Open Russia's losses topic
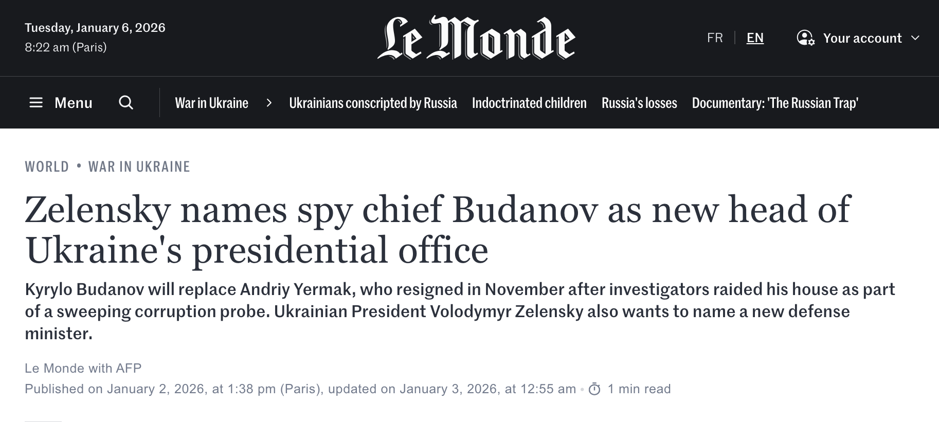The image size is (939, 422). tap(639, 103)
